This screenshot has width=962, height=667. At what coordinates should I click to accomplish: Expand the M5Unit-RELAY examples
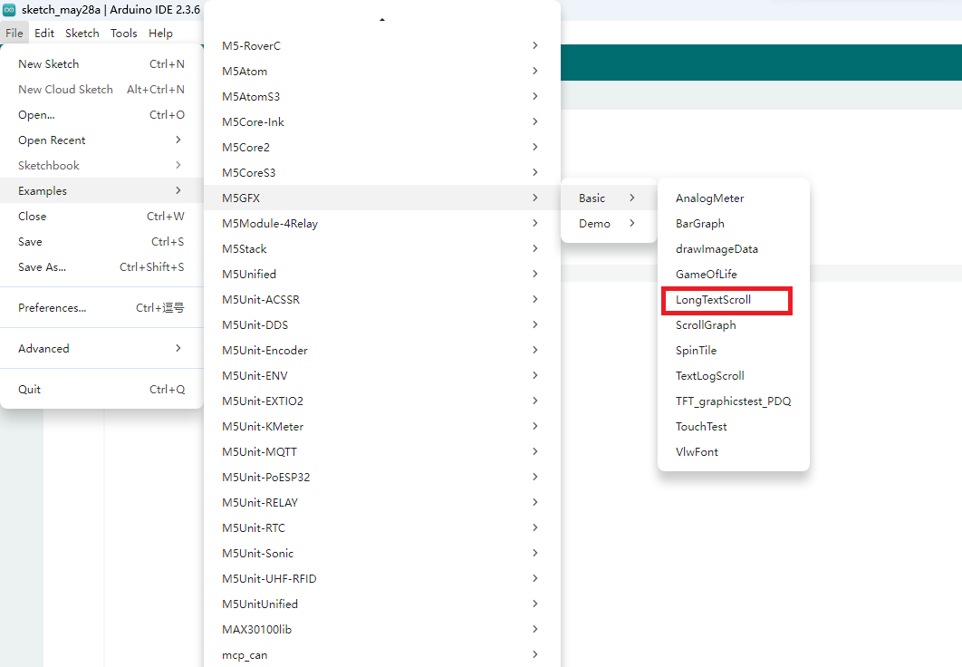(x=381, y=503)
